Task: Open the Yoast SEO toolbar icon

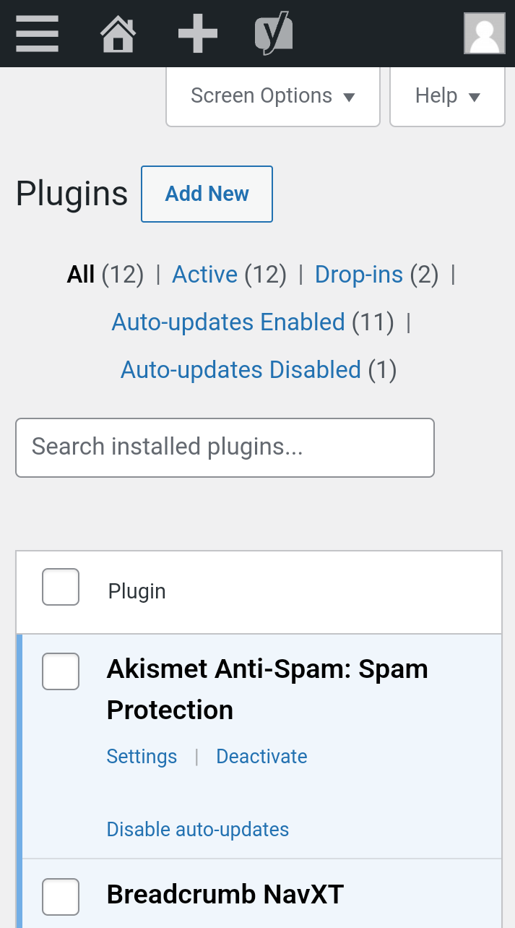Action: pos(273,34)
